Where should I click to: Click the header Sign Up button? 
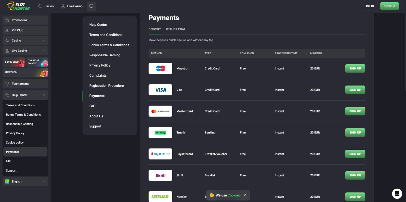[390, 6]
